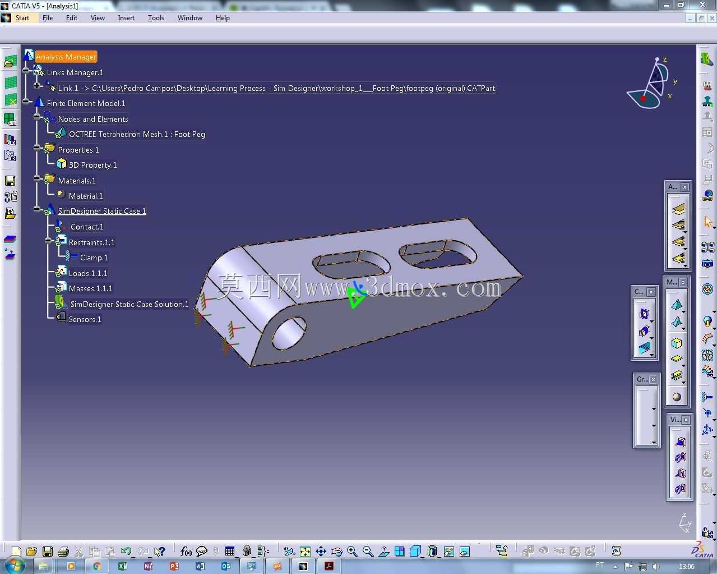Click the yellow cube 3D Property icon
This screenshot has width=717, height=574.
point(677,343)
